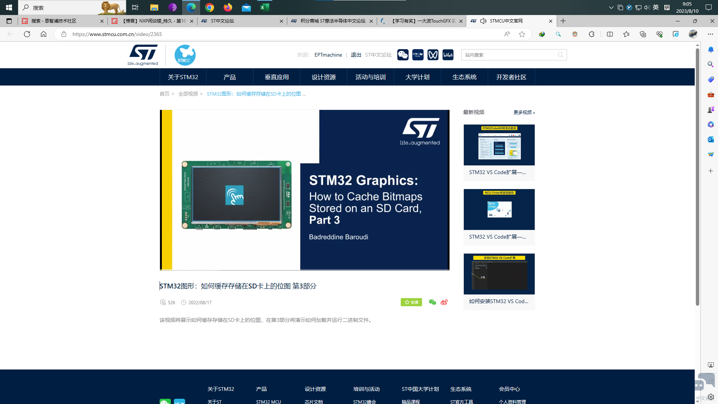Open the 产品 navigation menu

pos(230,77)
